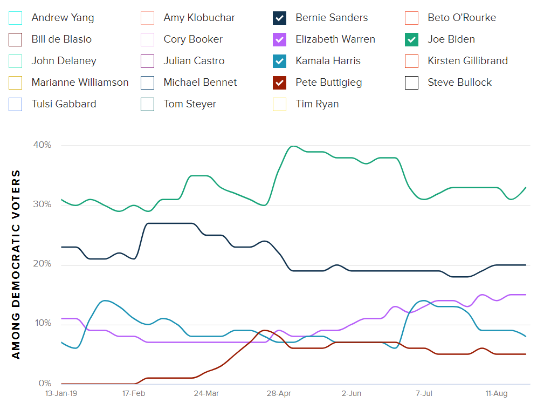Turn on Kirsten Gillibrand's checkbox

tap(411, 61)
